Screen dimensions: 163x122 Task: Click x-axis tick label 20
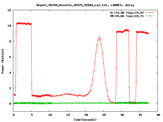pyautogui.click(x=86, y=115)
